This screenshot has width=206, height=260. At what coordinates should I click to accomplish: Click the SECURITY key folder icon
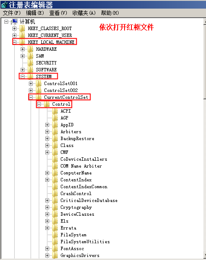(30, 63)
